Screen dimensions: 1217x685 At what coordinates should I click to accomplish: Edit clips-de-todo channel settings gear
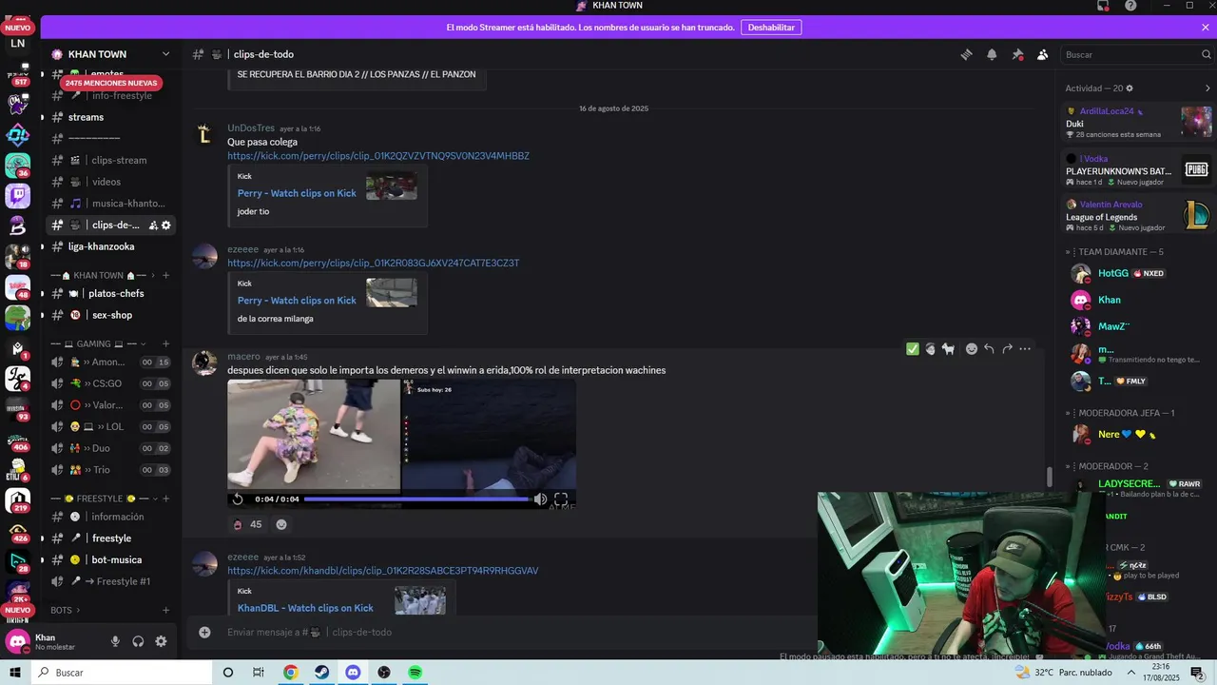pos(166,225)
